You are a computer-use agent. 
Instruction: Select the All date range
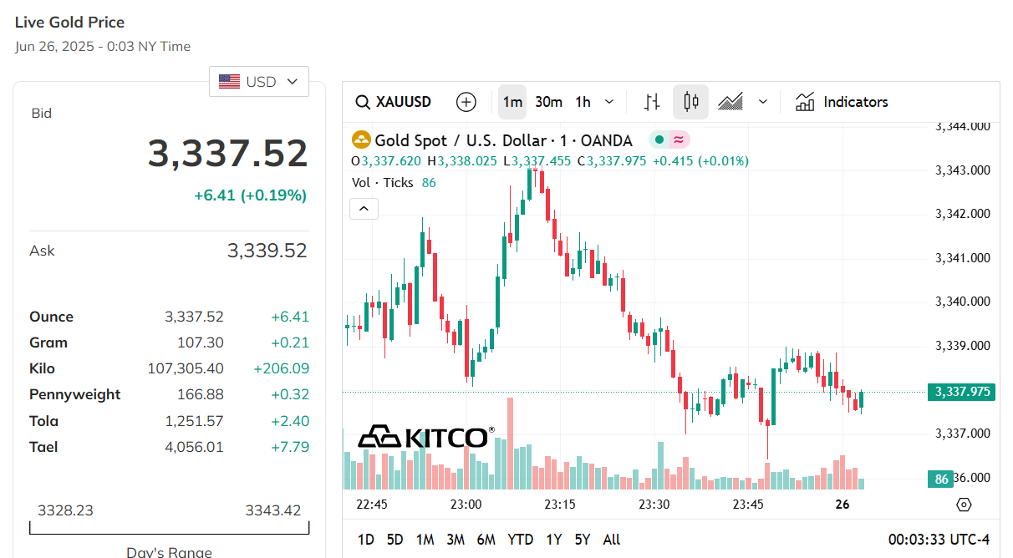tap(612, 540)
